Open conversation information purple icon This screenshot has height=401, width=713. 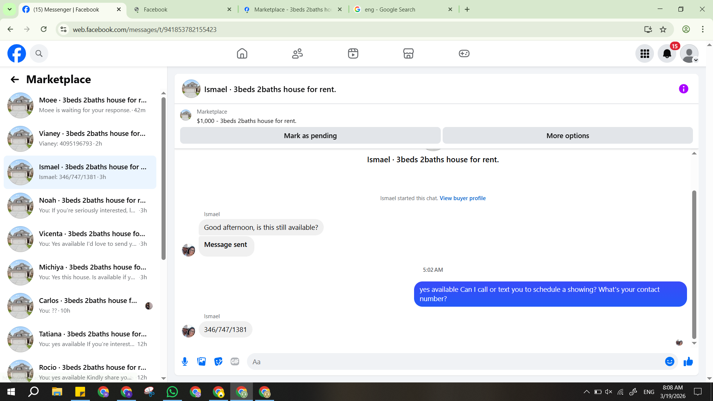tap(683, 89)
